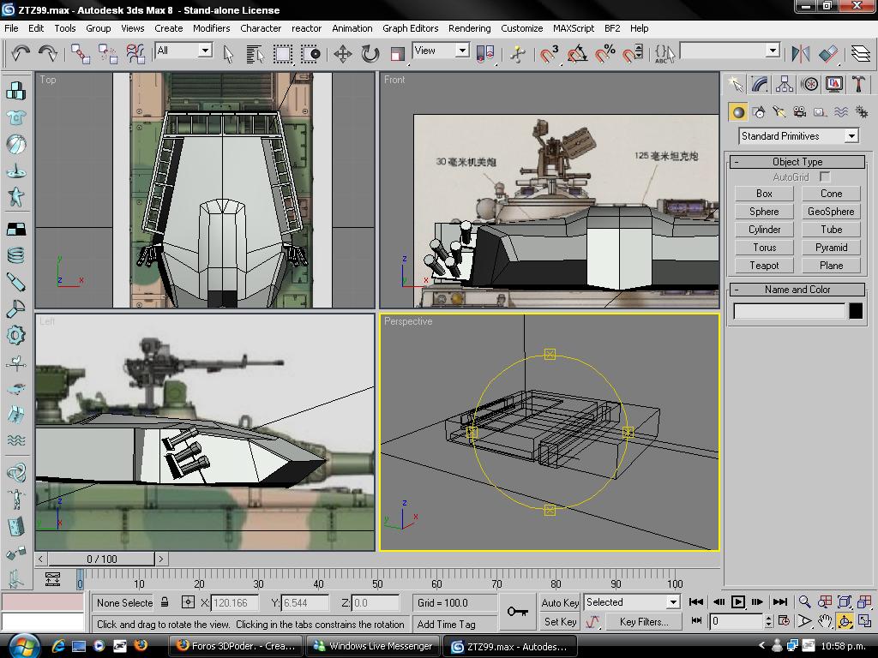
Task: Toggle the selection lock padlock
Action: (165, 602)
